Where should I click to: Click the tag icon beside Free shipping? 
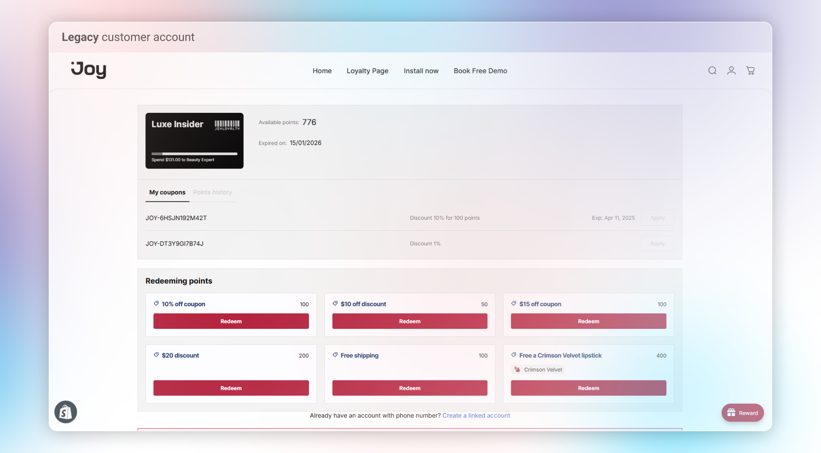point(335,355)
